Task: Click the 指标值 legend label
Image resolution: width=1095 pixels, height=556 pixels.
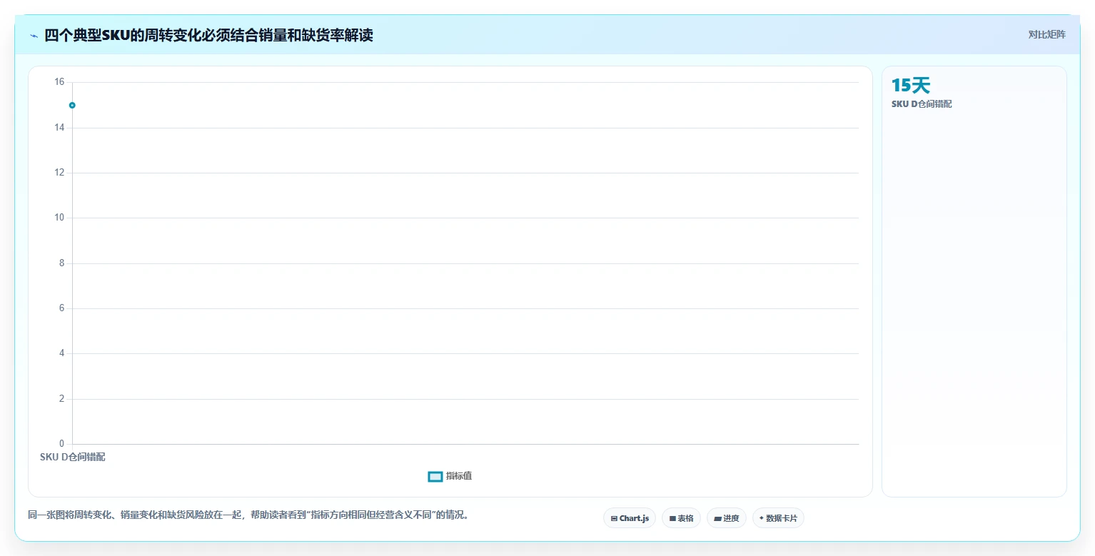Action: point(459,476)
